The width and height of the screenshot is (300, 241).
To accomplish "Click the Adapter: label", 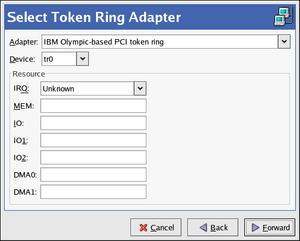I will [24, 42].
